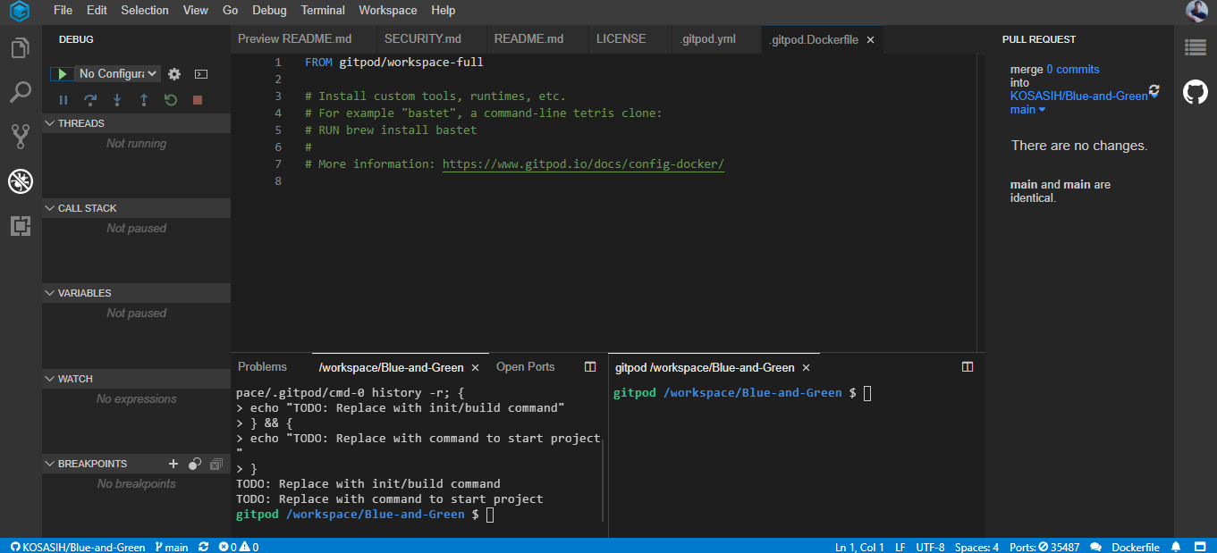Start debugging with the green play button
Image resolution: width=1217 pixels, height=553 pixels.
pos(62,74)
